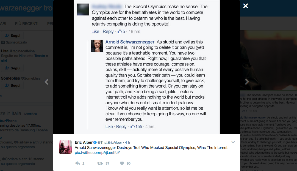Screen dimensions: 297x171
Task: Click Eric Alper's profile picture thumbnail
Action: 65,147
